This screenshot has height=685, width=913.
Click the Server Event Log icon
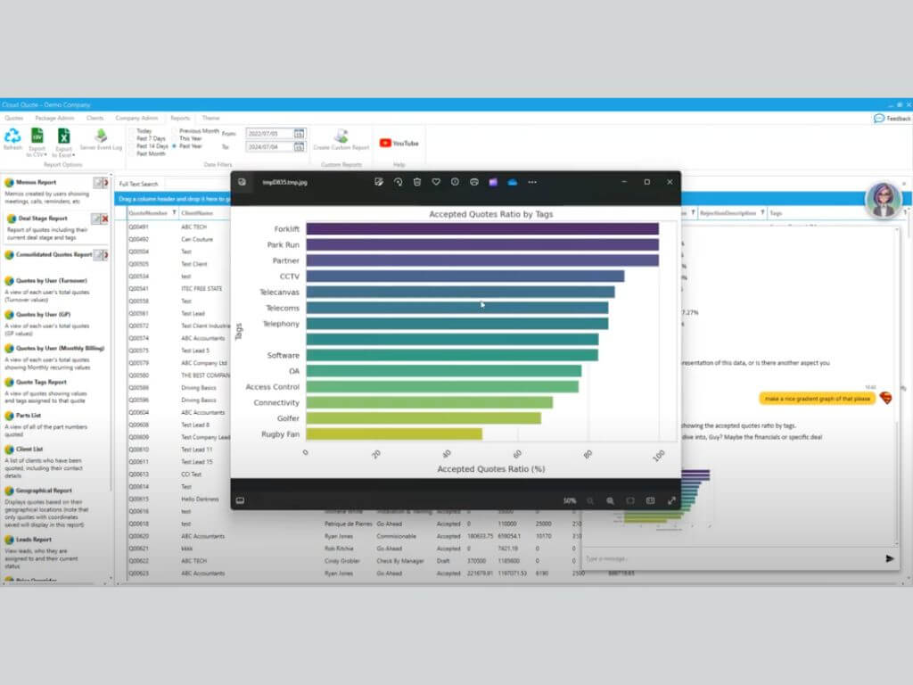pos(101,136)
